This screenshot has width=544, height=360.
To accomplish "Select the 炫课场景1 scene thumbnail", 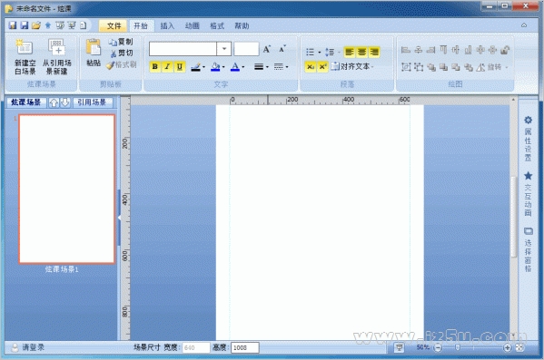I will pos(66,190).
